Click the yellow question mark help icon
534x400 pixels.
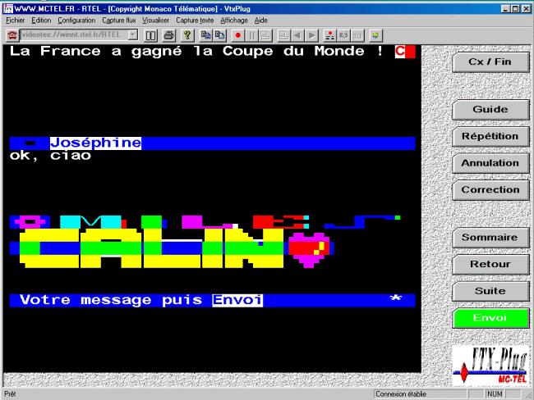(x=187, y=35)
